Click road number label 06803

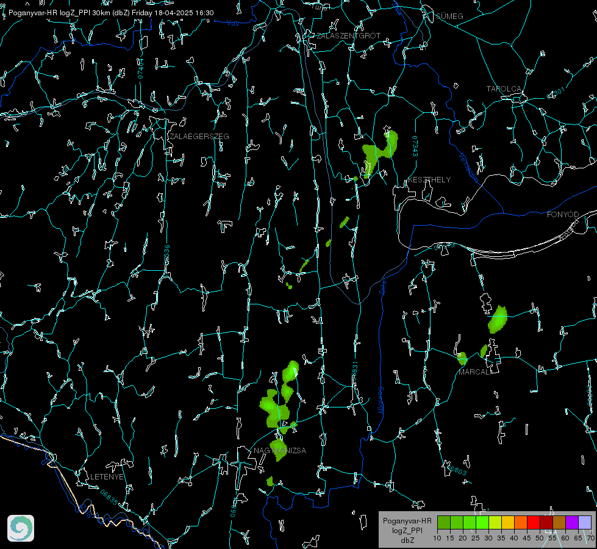(x=456, y=470)
